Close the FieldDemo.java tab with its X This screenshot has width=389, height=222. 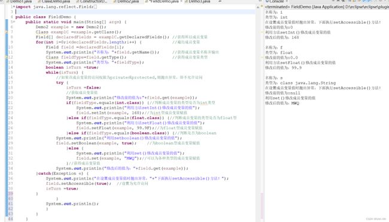pyautogui.click(x=181, y=1)
